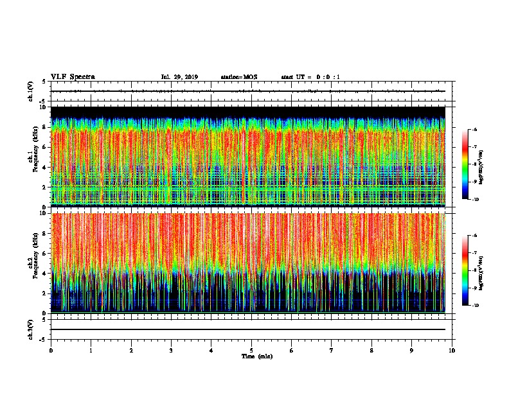This screenshot has height=393, width=509.
Task: Click the "Jul. 29, 2019" date text
Action: point(179,77)
